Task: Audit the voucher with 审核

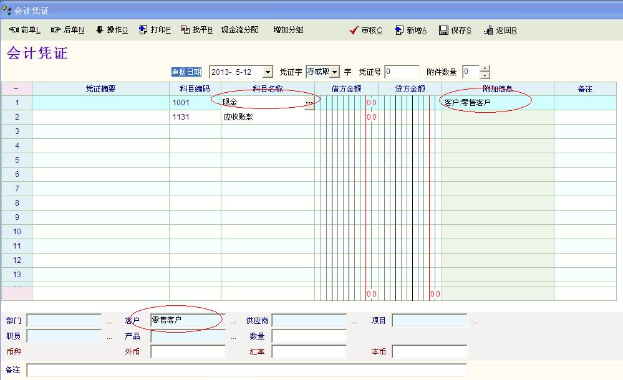Action: tap(354, 31)
